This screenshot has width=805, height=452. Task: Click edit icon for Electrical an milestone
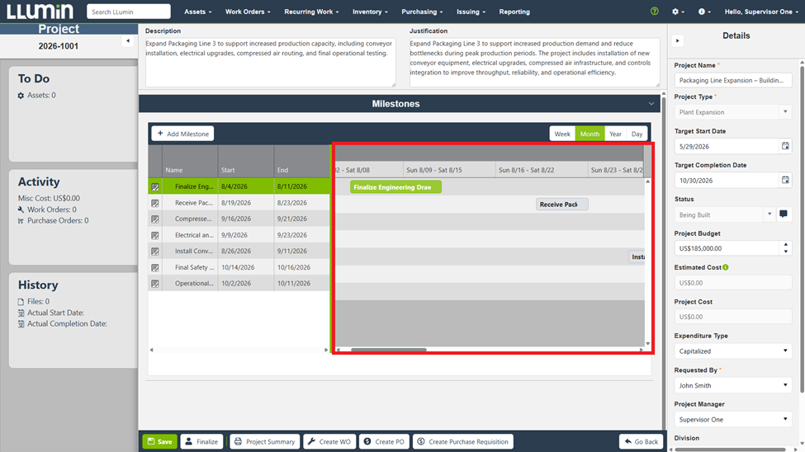coord(155,236)
